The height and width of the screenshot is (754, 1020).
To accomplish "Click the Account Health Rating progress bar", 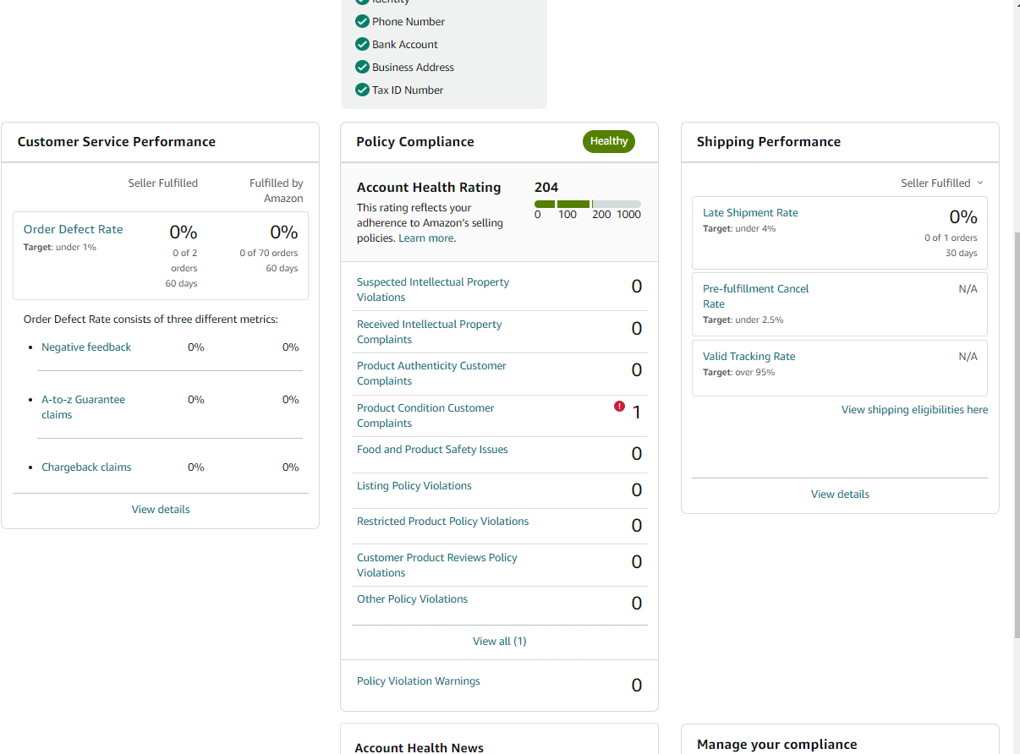I will [588, 204].
